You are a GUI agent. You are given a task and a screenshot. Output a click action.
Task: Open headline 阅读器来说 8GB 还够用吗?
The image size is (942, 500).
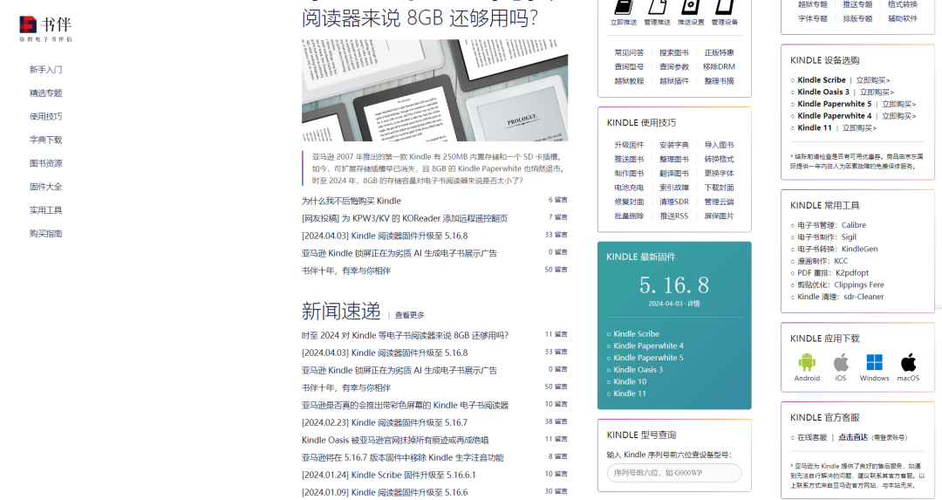click(x=420, y=18)
